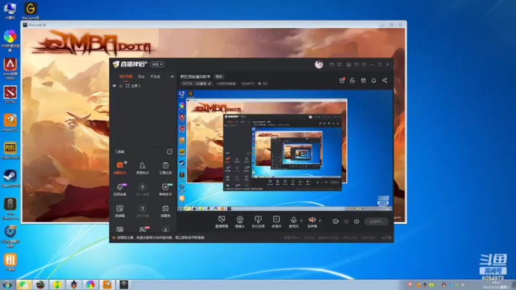Click the stop live-stream button in bottom bar

click(x=376, y=222)
